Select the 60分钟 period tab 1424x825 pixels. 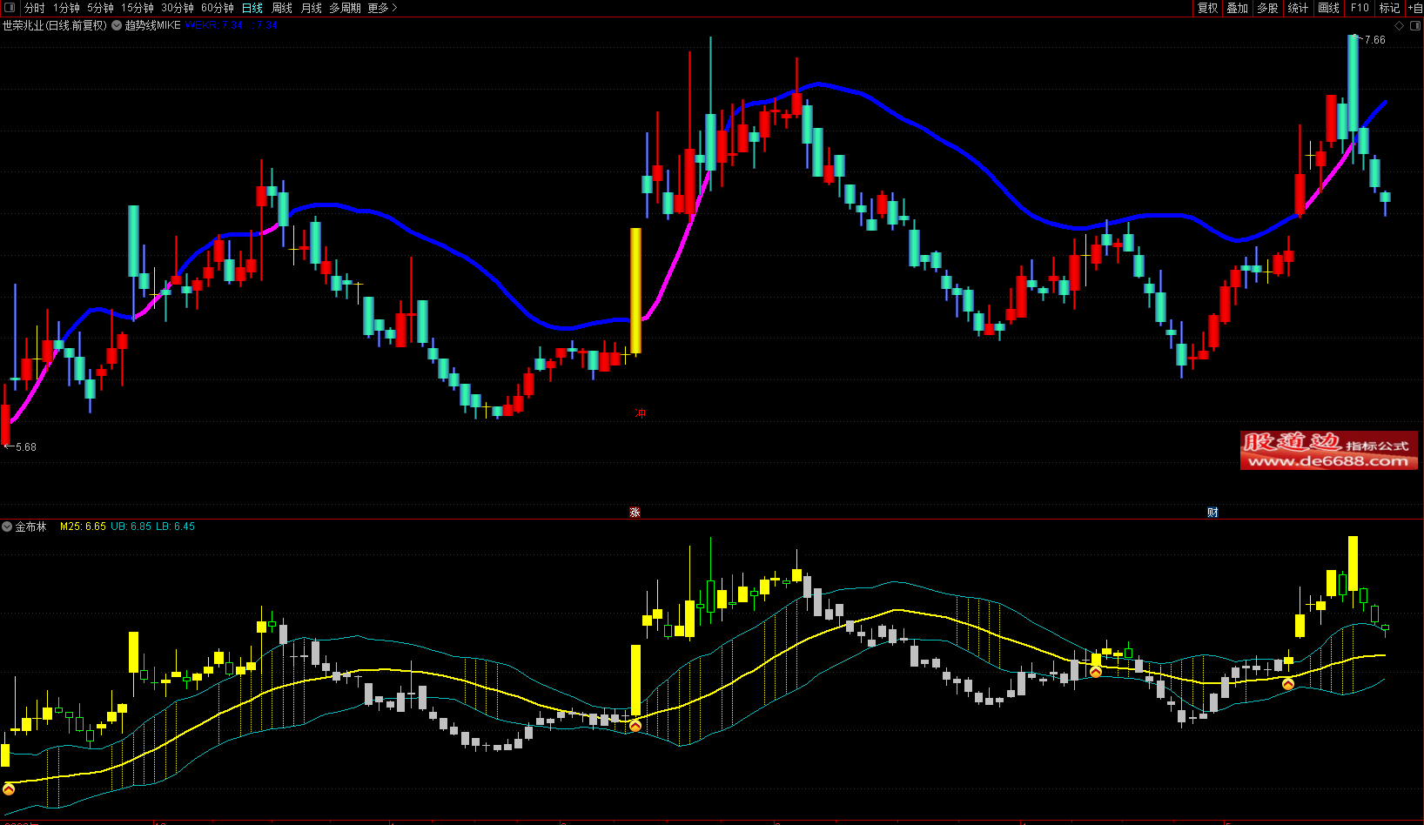(x=218, y=8)
